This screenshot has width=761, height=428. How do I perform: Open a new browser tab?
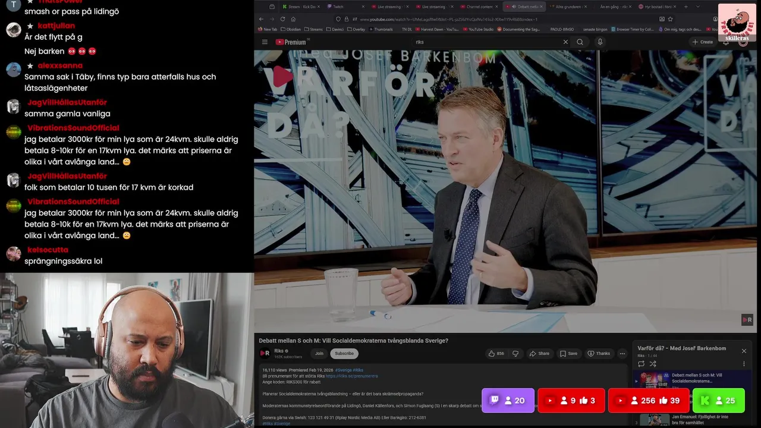pos(685,7)
